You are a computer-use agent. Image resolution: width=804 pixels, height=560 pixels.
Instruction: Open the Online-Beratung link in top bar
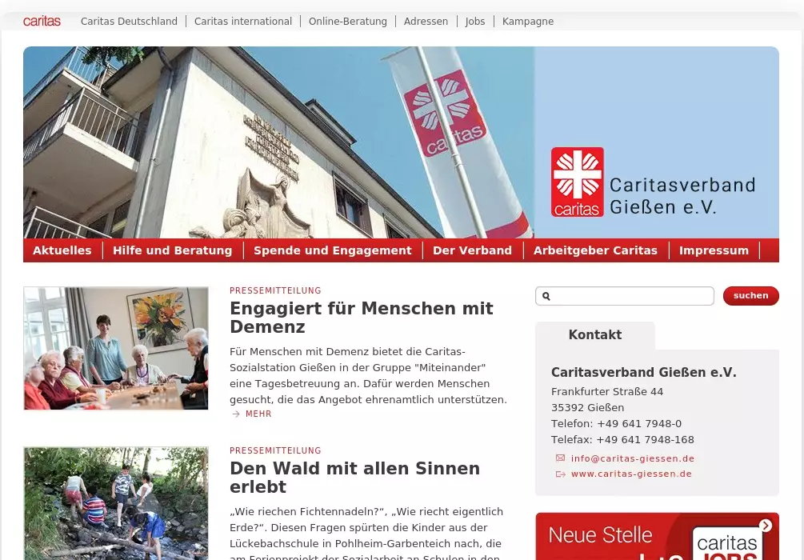347,22
